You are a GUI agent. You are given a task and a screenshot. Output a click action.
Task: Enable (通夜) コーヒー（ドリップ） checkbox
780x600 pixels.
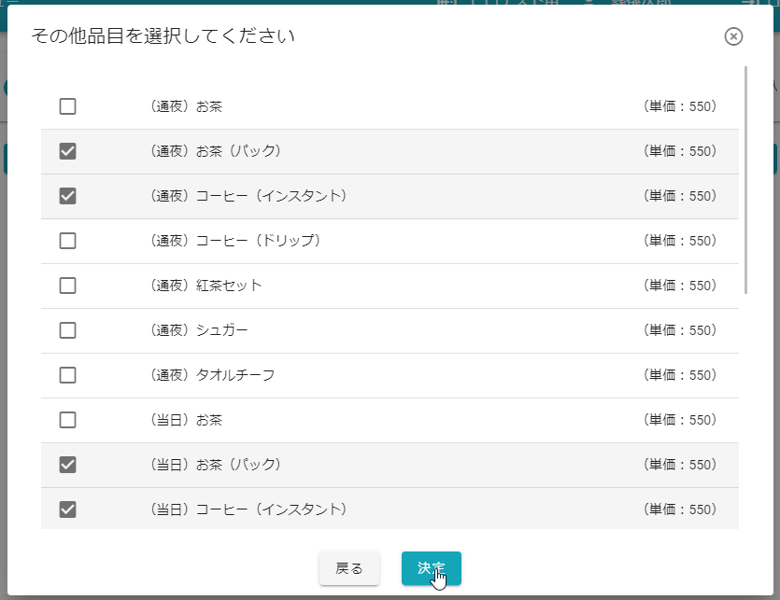pyautogui.click(x=67, y=241)
